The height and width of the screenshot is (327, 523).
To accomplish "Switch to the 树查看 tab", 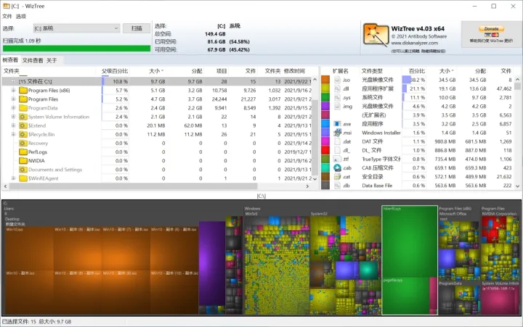I will [x=10, y=60].
